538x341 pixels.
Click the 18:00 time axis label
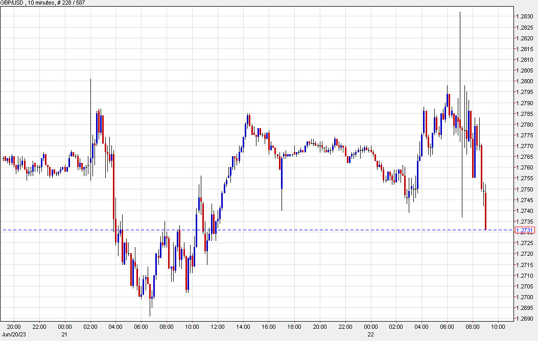(294, 327)
